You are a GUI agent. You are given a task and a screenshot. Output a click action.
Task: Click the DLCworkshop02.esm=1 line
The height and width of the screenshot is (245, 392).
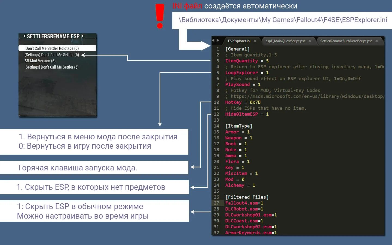click(251, 227)
